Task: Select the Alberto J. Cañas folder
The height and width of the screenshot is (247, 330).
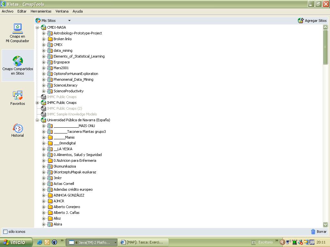Action: (66, 213)
